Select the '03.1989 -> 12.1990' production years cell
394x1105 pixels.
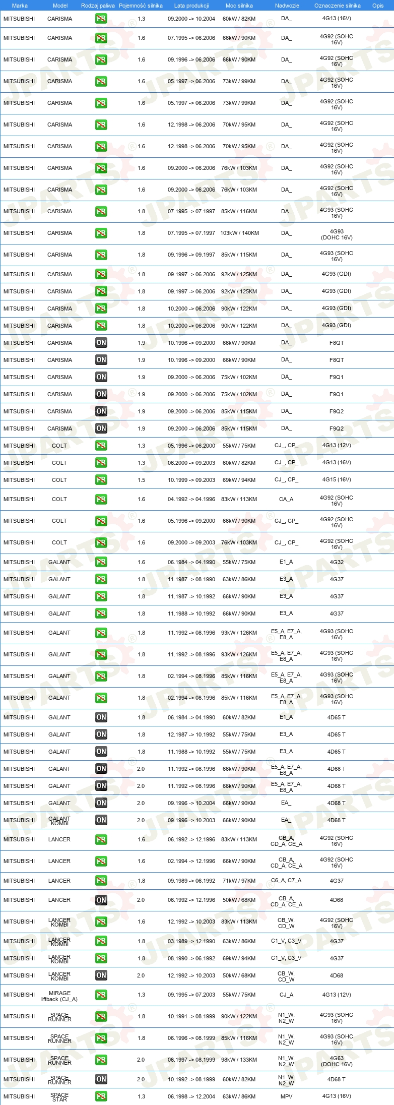191,941
